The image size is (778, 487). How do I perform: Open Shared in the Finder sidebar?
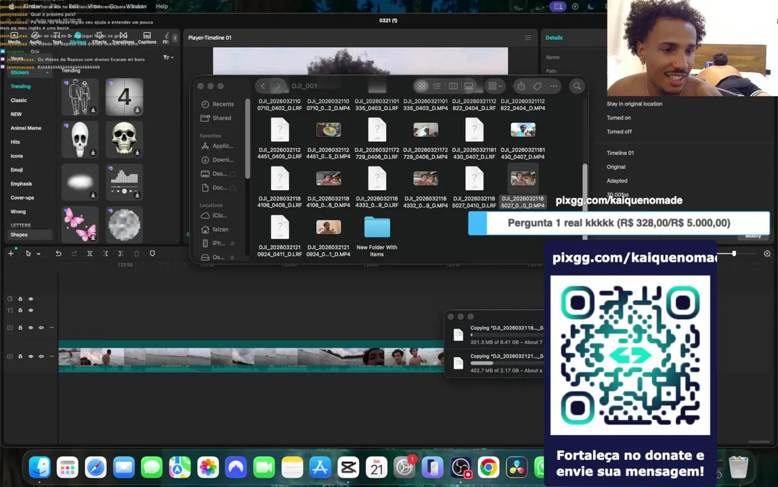point(216,118)
